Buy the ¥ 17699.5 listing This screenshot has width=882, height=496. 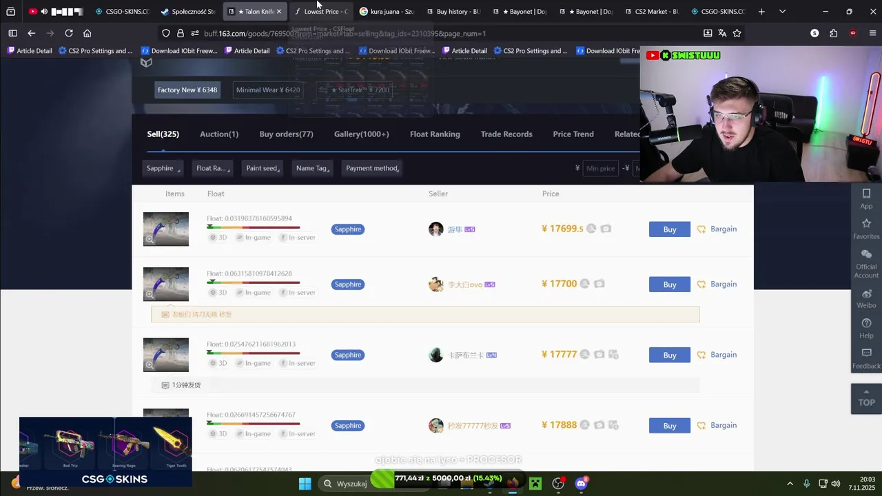pos(670,229)
